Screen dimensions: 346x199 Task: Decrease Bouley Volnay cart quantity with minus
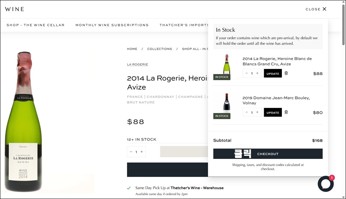tap(247, 112)
